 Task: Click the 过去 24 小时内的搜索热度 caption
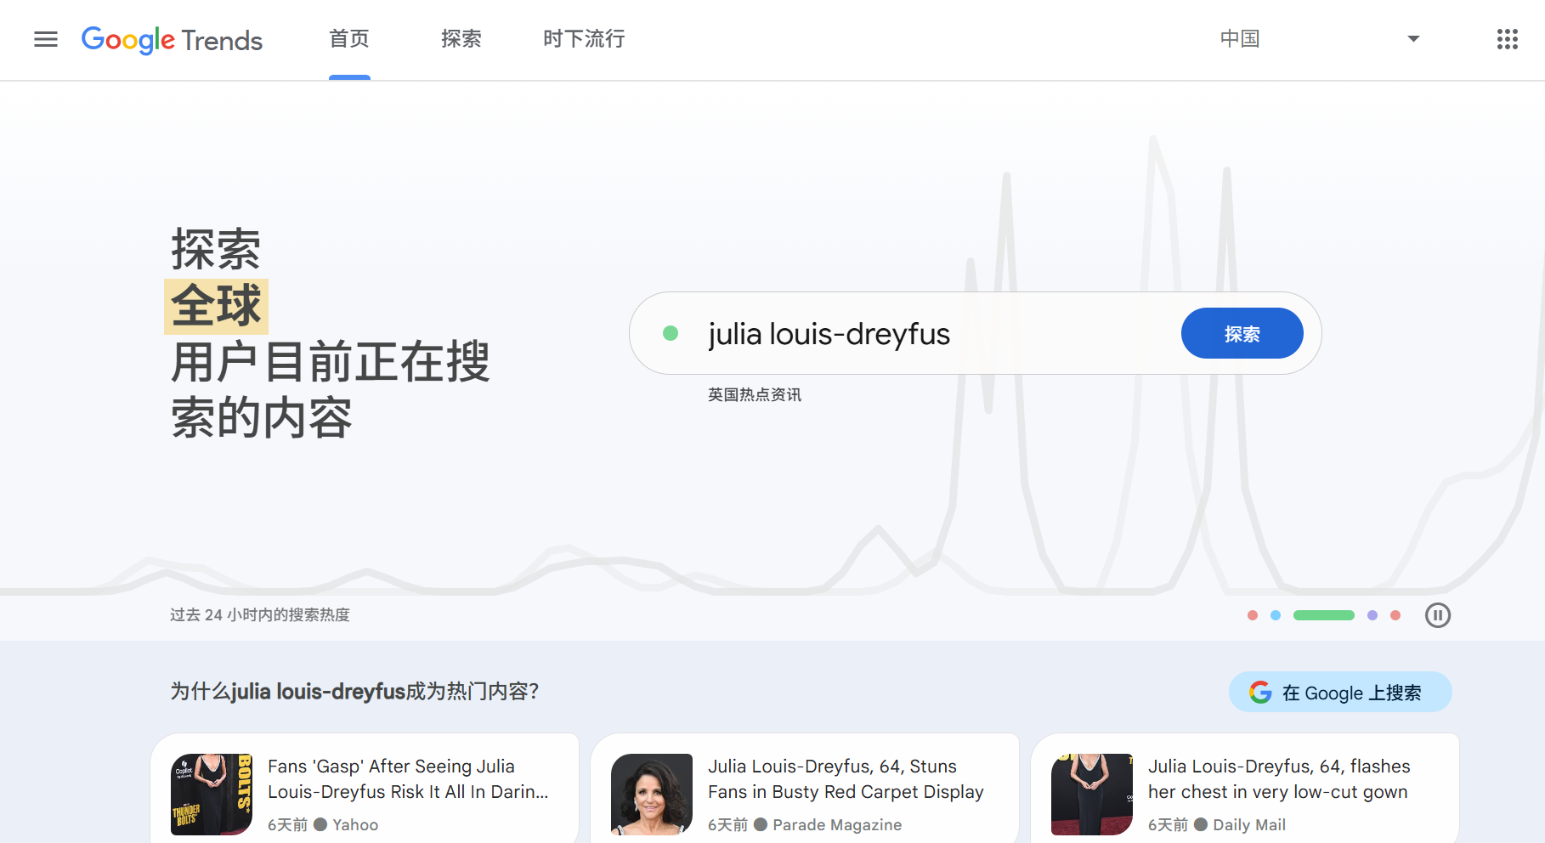click(260, 615)
